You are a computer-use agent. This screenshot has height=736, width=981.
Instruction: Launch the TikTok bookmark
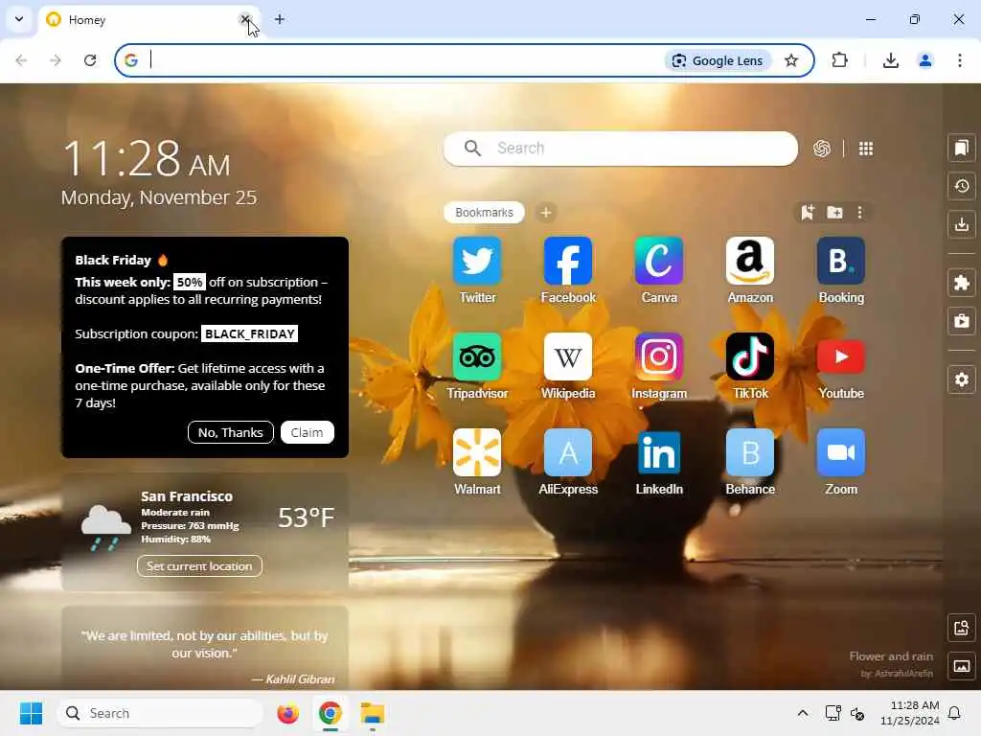(750, 357)
